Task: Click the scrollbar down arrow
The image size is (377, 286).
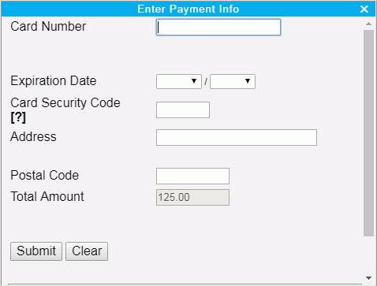Action: coord(368,278)
